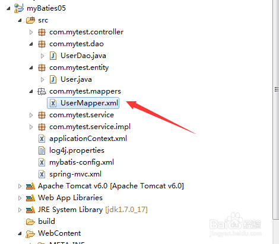Select the spring-mvc.xml label
The height and width of the screenshot is (244, 279).
pos(75,174)
